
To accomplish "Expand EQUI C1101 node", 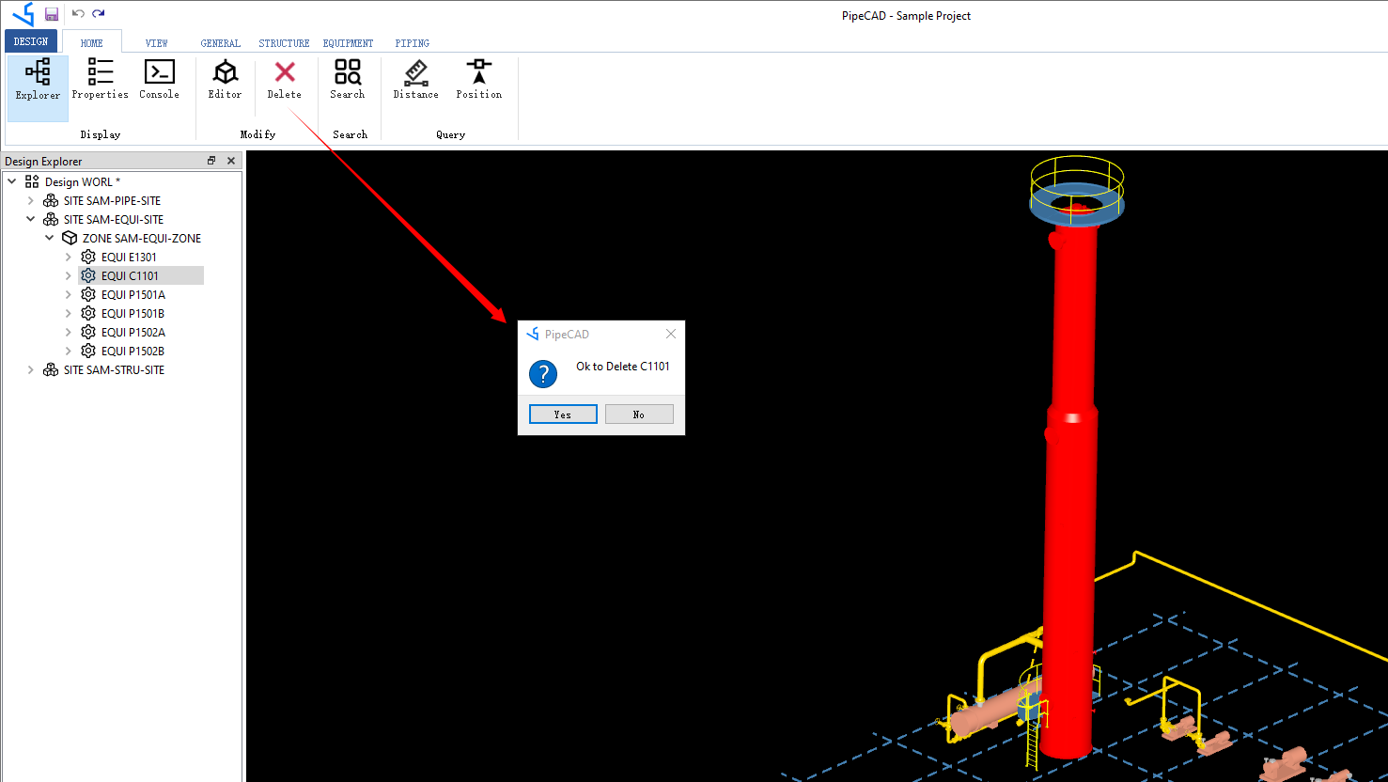I will pos(69,275).
